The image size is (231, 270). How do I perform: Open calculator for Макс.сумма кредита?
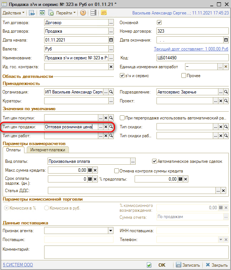point(89,171)
